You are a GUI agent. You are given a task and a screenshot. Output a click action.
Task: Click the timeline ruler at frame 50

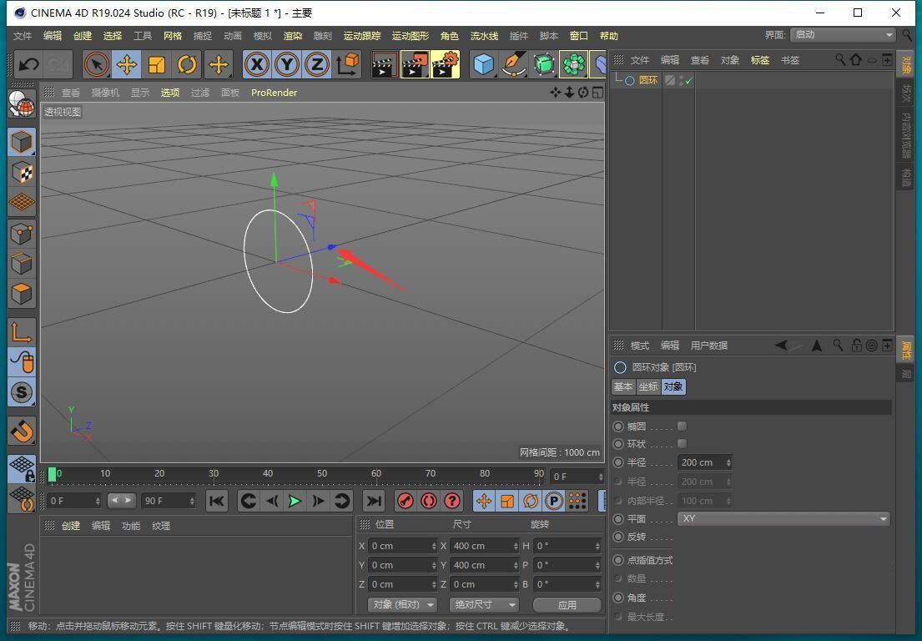click(321, 474)
